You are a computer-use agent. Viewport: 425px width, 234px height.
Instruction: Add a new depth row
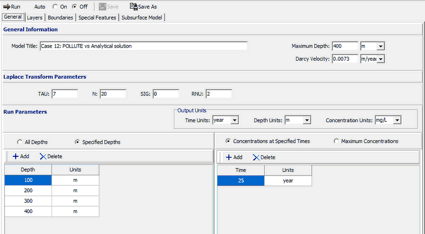(21, 156)
